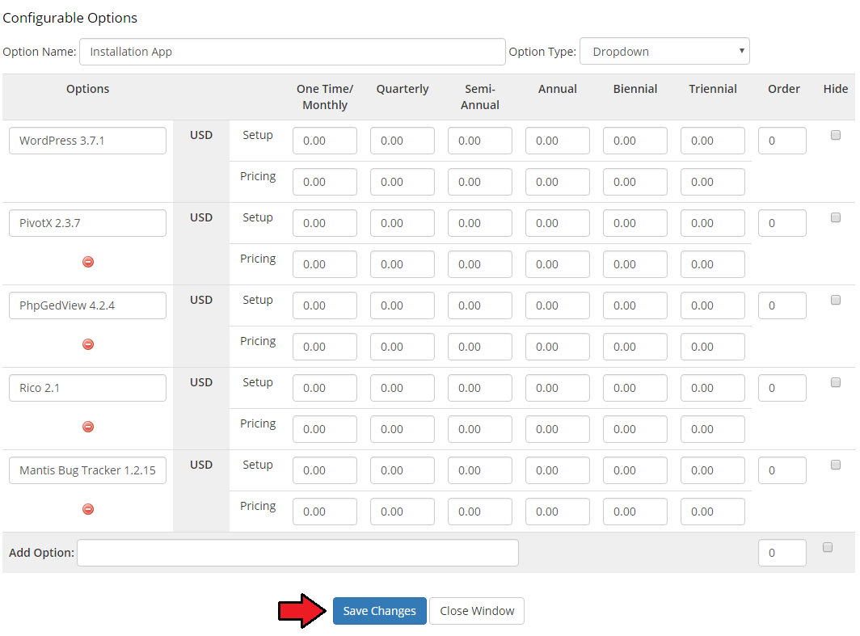Focus the Add Option text field

(297, 553)
